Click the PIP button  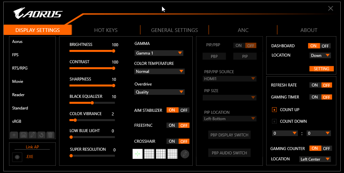pyautogui.click(x=245, y=56)
